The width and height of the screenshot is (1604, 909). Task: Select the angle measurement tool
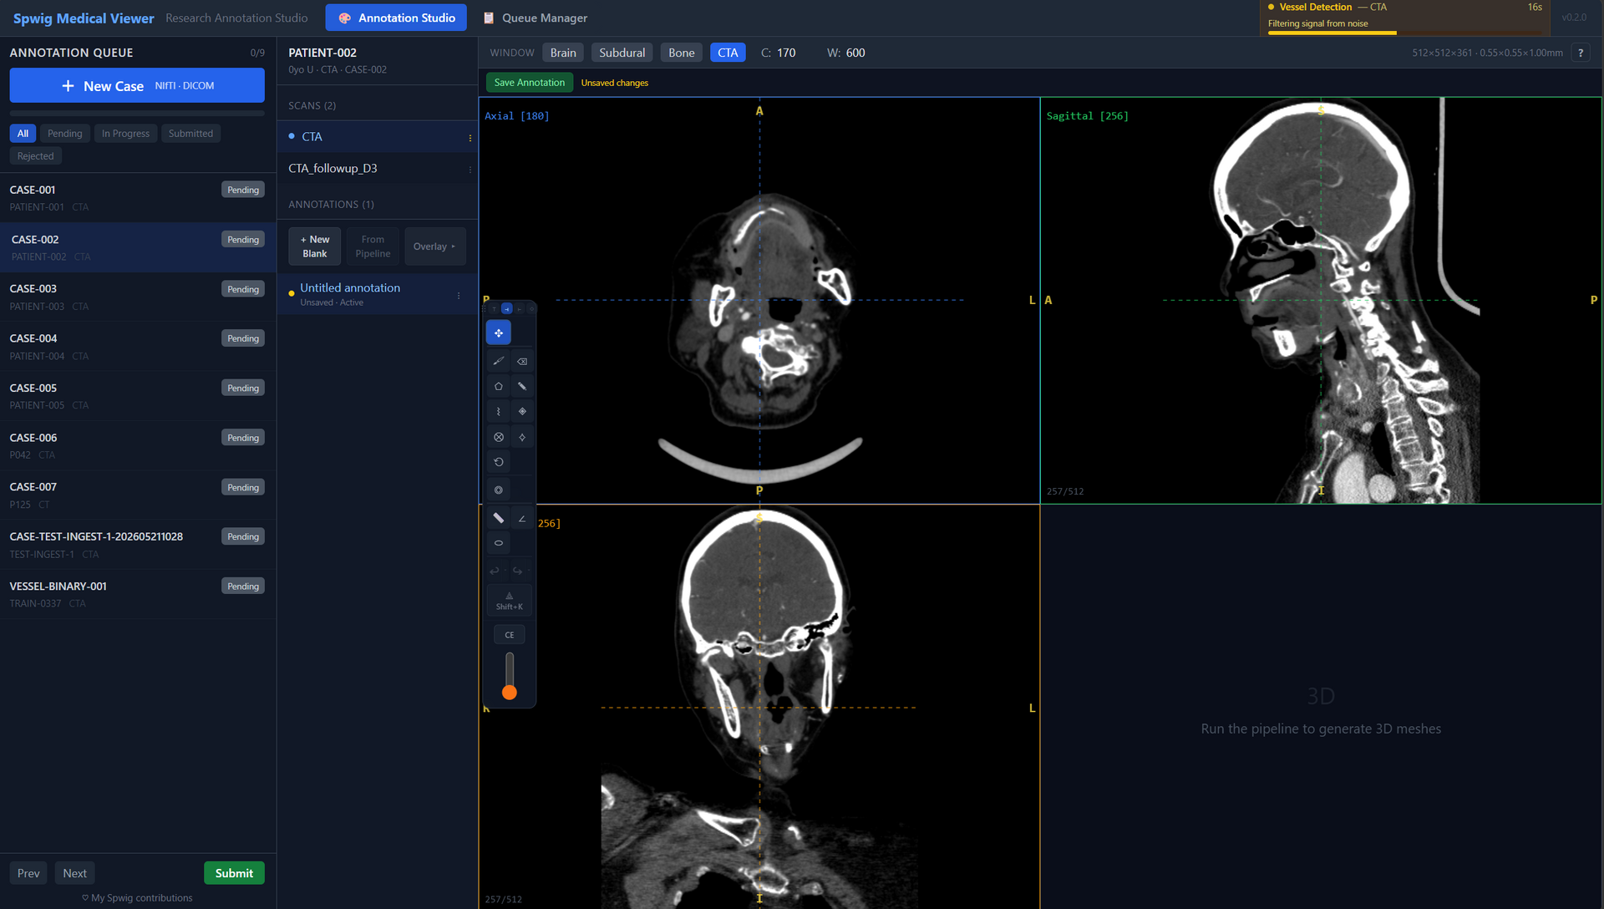tap(522, 518)
